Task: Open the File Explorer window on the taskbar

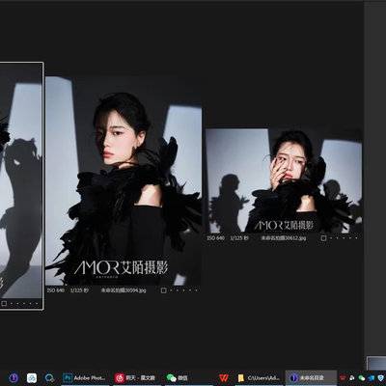Action: (x=259, y=377)
